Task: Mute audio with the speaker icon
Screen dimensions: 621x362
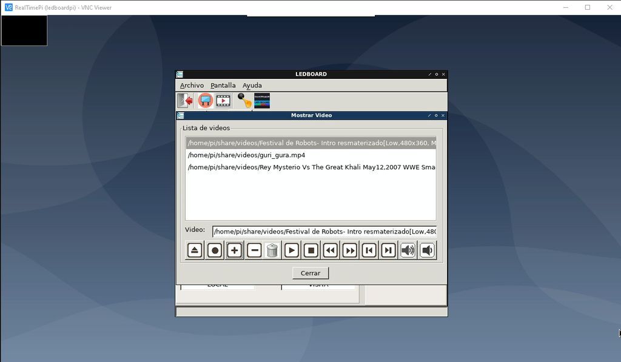Action: (x=426, y=250)
